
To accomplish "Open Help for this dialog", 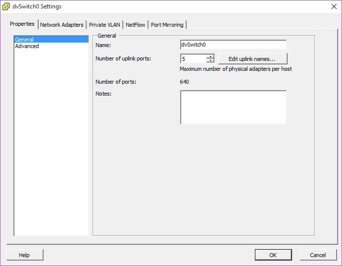I will point(24,255).
